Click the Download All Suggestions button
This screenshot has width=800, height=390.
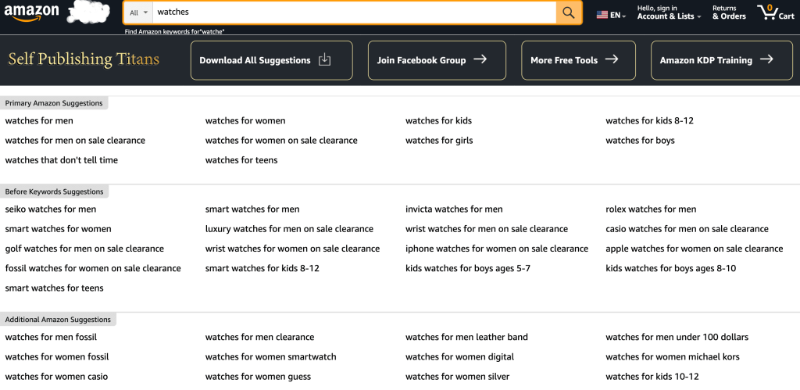tap(271, 60)
